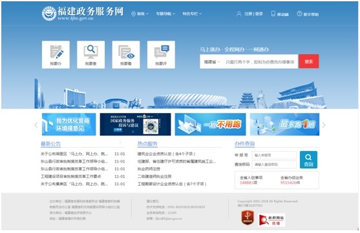Click the 移动端 mobile phone icon
360x233 pixels.
tap(273, 14)
